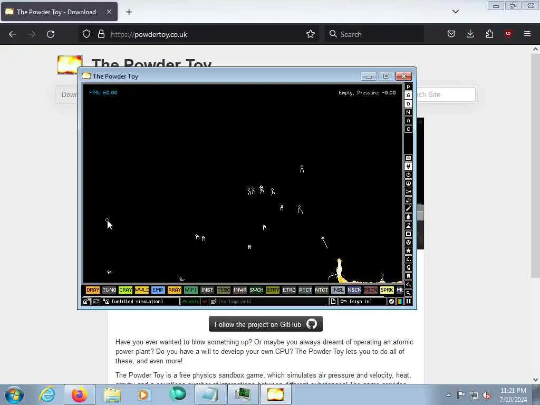
Task: Toggle the D decorations option
Action: coord(408,104)
